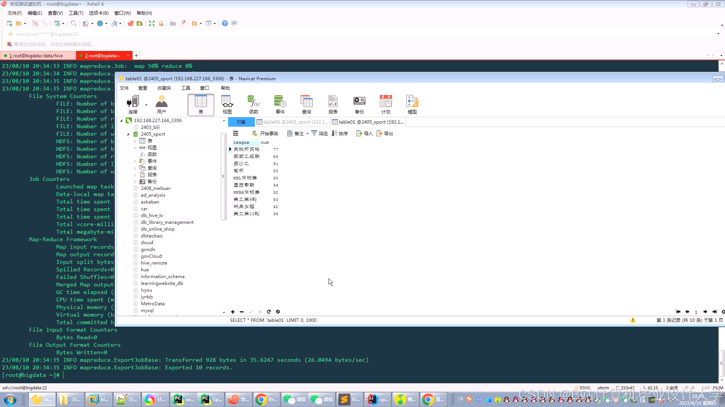Select the db_library_management database

tap(167, 222)
